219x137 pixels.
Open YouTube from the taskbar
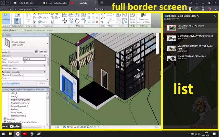[x=25, y=134]
